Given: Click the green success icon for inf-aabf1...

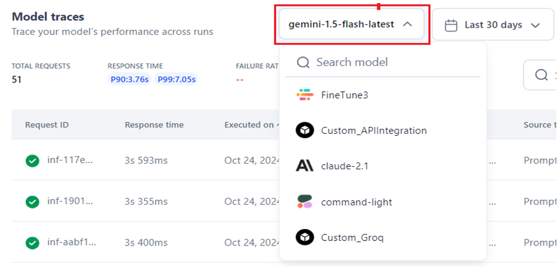Looking at the screenshot, I should (x=32, y=243).
